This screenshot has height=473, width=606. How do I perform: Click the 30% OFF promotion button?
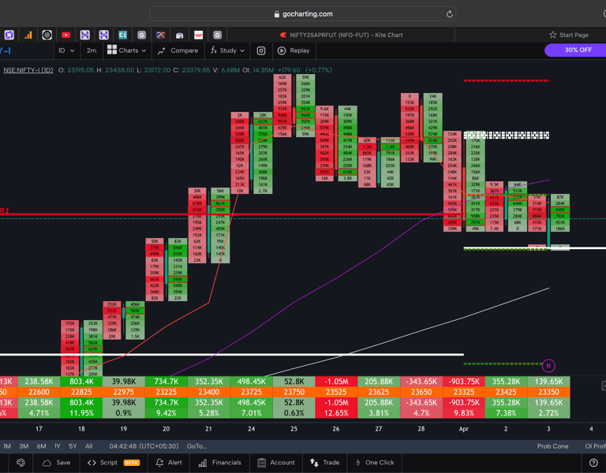[576, 50]
